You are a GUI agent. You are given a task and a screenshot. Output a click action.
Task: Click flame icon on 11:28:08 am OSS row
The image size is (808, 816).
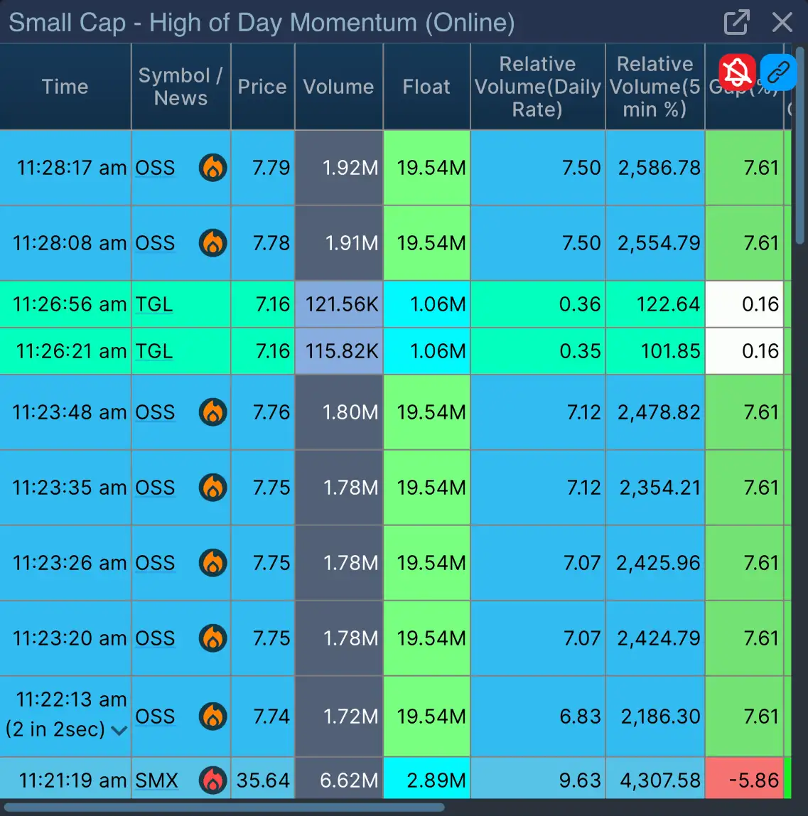pos(212,243)
